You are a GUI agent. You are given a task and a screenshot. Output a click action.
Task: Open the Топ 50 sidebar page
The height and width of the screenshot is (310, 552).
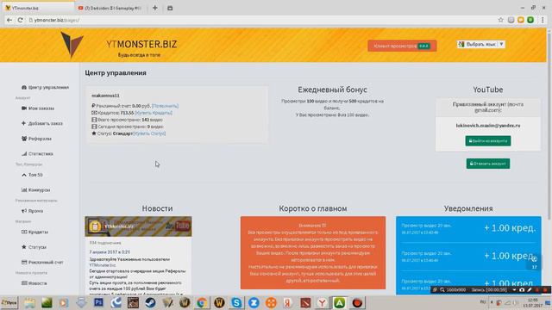(32, 175)
